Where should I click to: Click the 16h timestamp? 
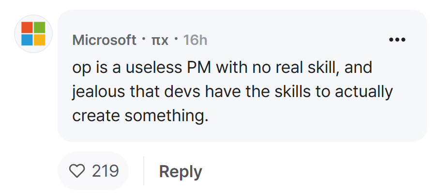(195, 40)
